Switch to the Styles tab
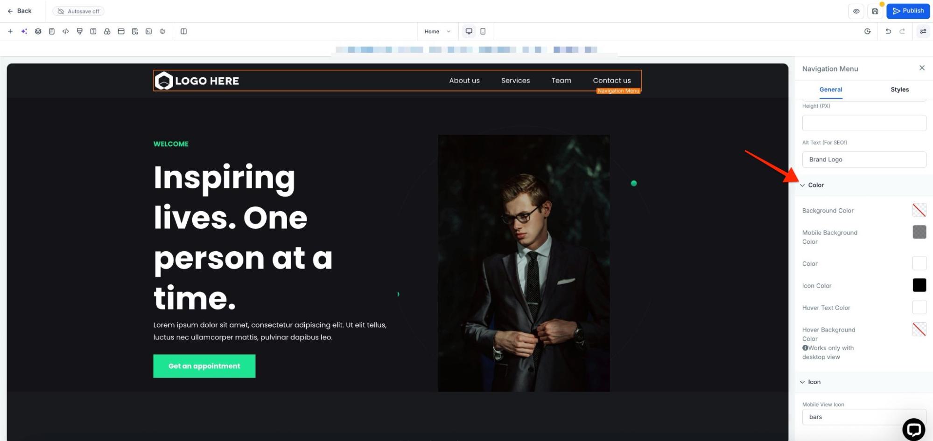This screenshot has width=933, height=441. tap(899, 90)
